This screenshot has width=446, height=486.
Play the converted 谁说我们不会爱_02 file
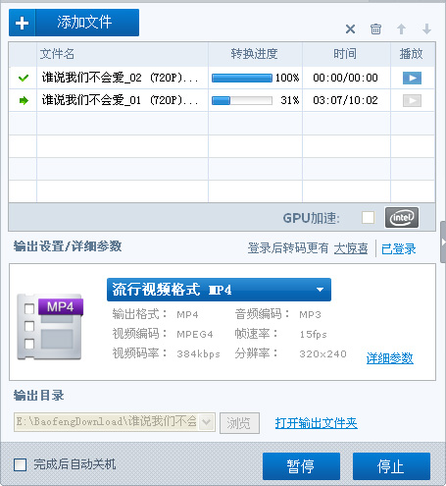(412, 78)
